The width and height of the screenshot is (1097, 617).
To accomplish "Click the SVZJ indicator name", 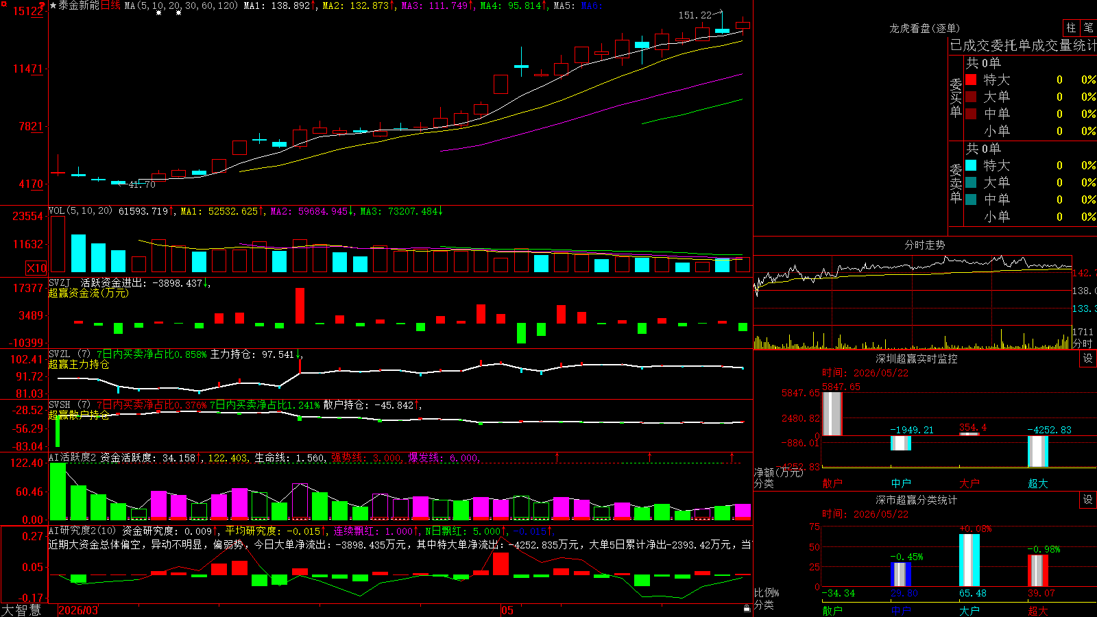I will (x=60, y=282).
